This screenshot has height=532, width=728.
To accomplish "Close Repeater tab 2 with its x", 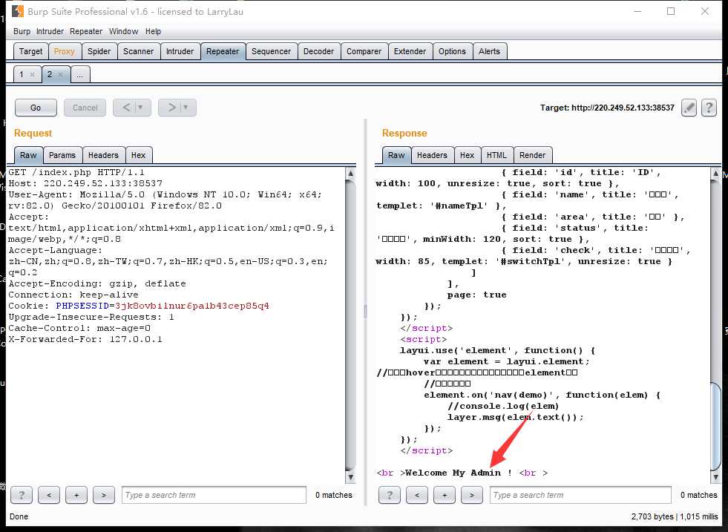I will (60, 74).
